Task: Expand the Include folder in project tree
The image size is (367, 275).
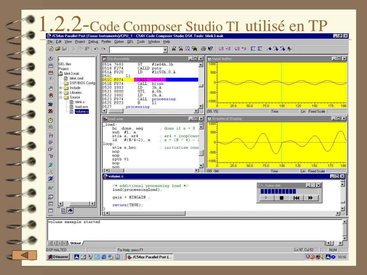Action: pyautogui.click(x=60, y=88)
